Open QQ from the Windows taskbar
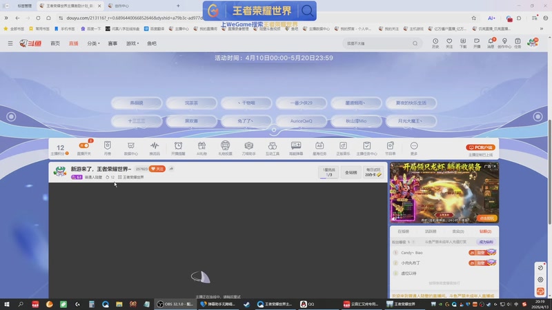The width and height of the screenshot is (552, 310). click(x=307, y=304)
